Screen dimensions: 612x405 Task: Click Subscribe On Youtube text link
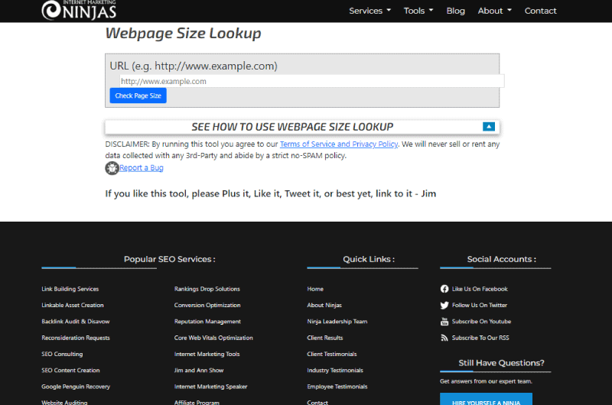481,322
